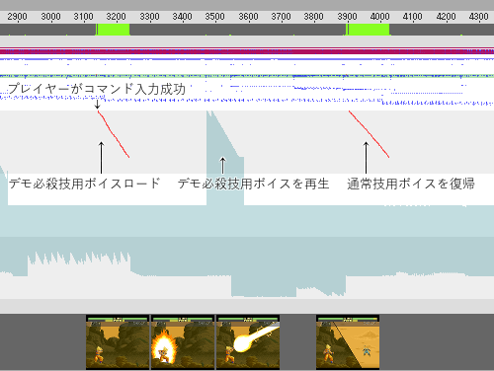The image size is (494, 371).
Task: Click the light green horizontal track line
Action: click(x=247, y=76)
